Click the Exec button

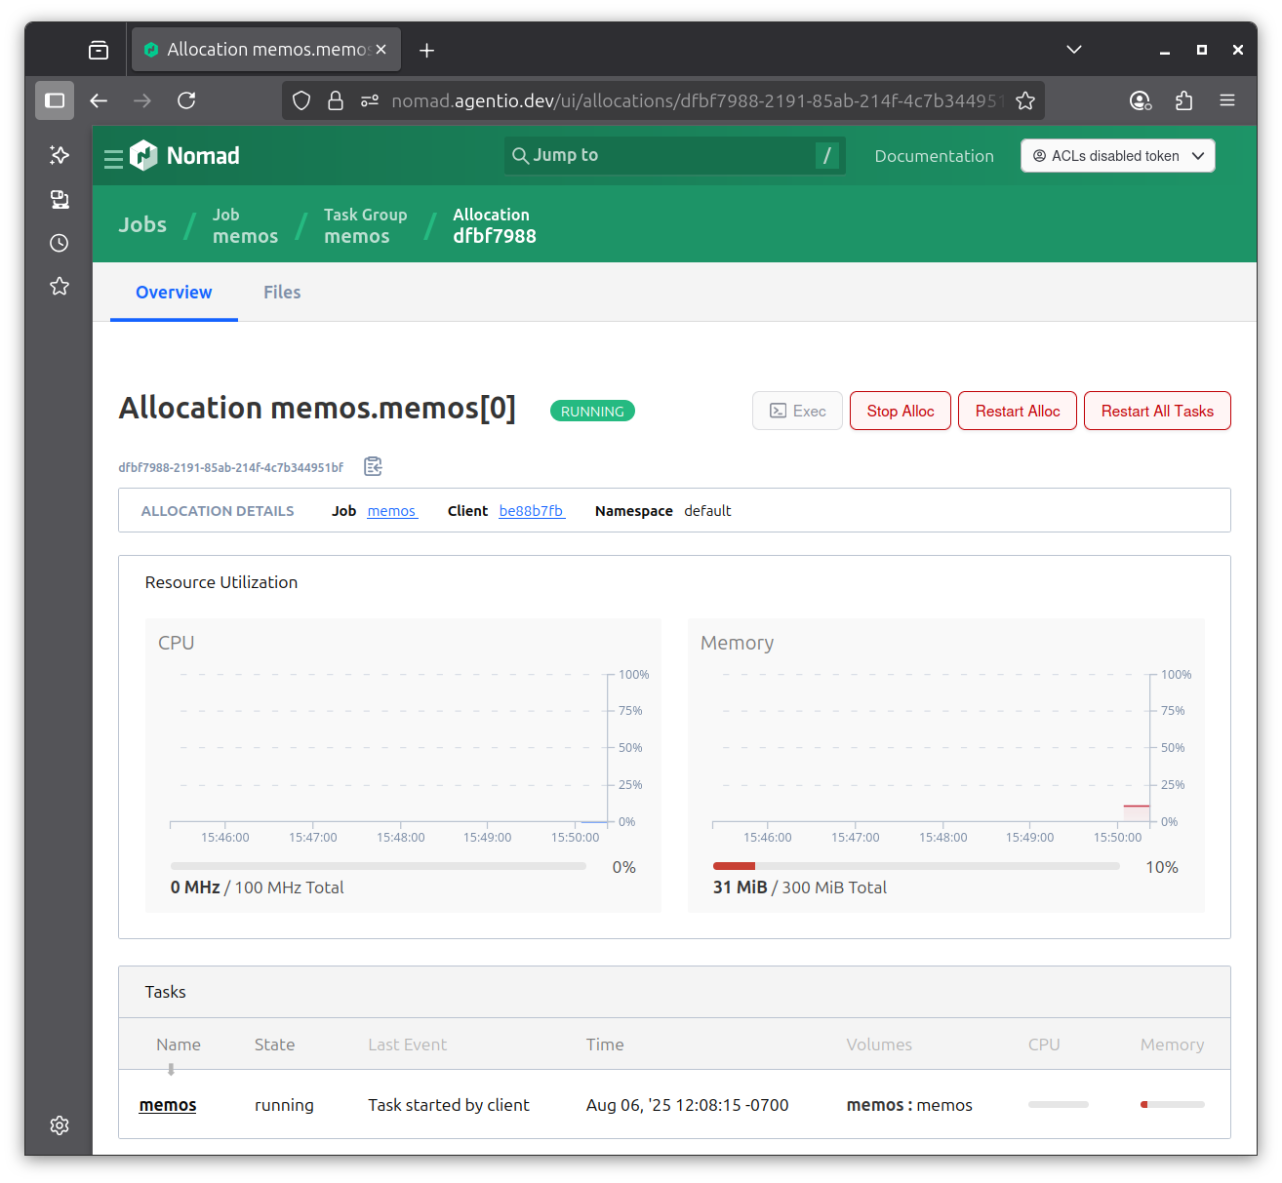point(797,411)
